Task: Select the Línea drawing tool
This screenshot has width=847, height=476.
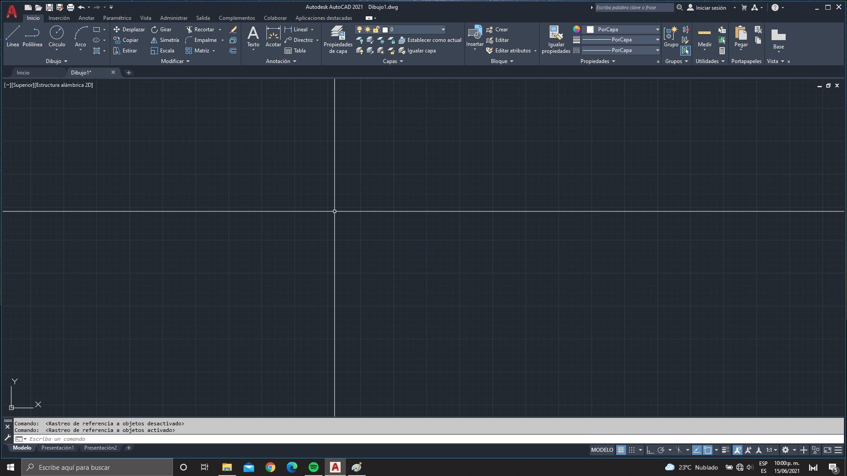Action: point(12,36)
